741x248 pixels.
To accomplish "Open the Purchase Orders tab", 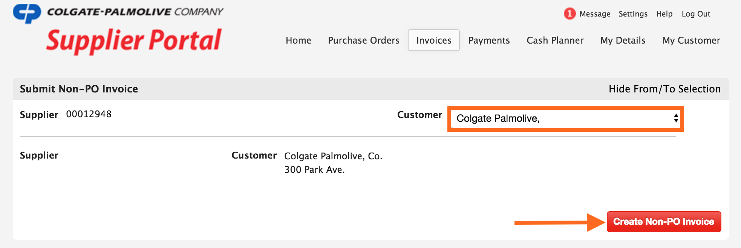I will click(363, 40).
